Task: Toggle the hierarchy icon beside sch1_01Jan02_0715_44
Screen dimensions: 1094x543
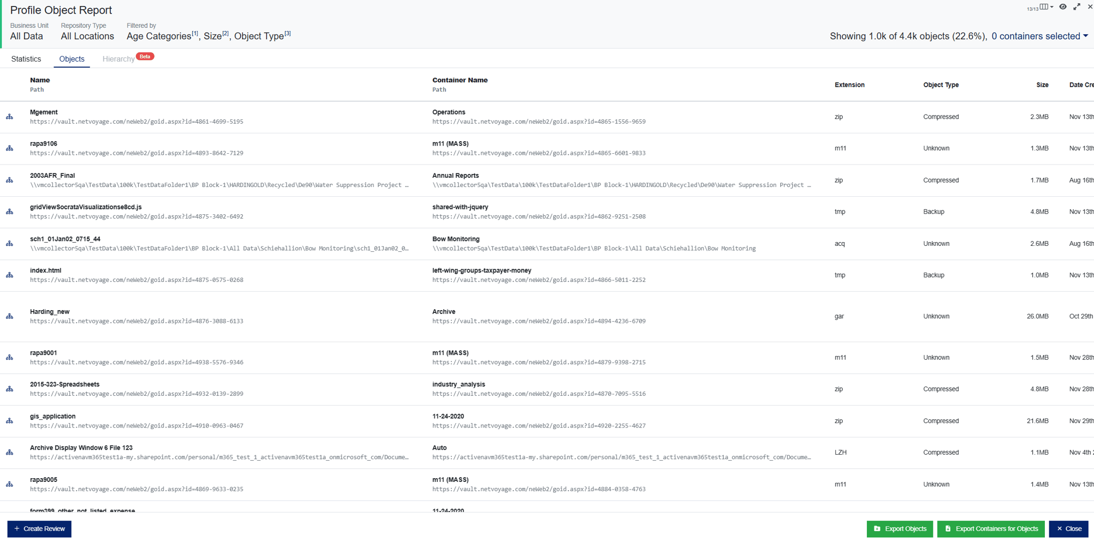Action: (10, 243)
